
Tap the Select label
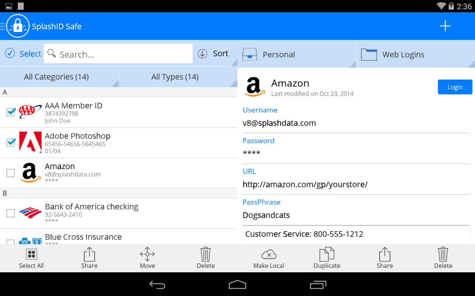30,54
